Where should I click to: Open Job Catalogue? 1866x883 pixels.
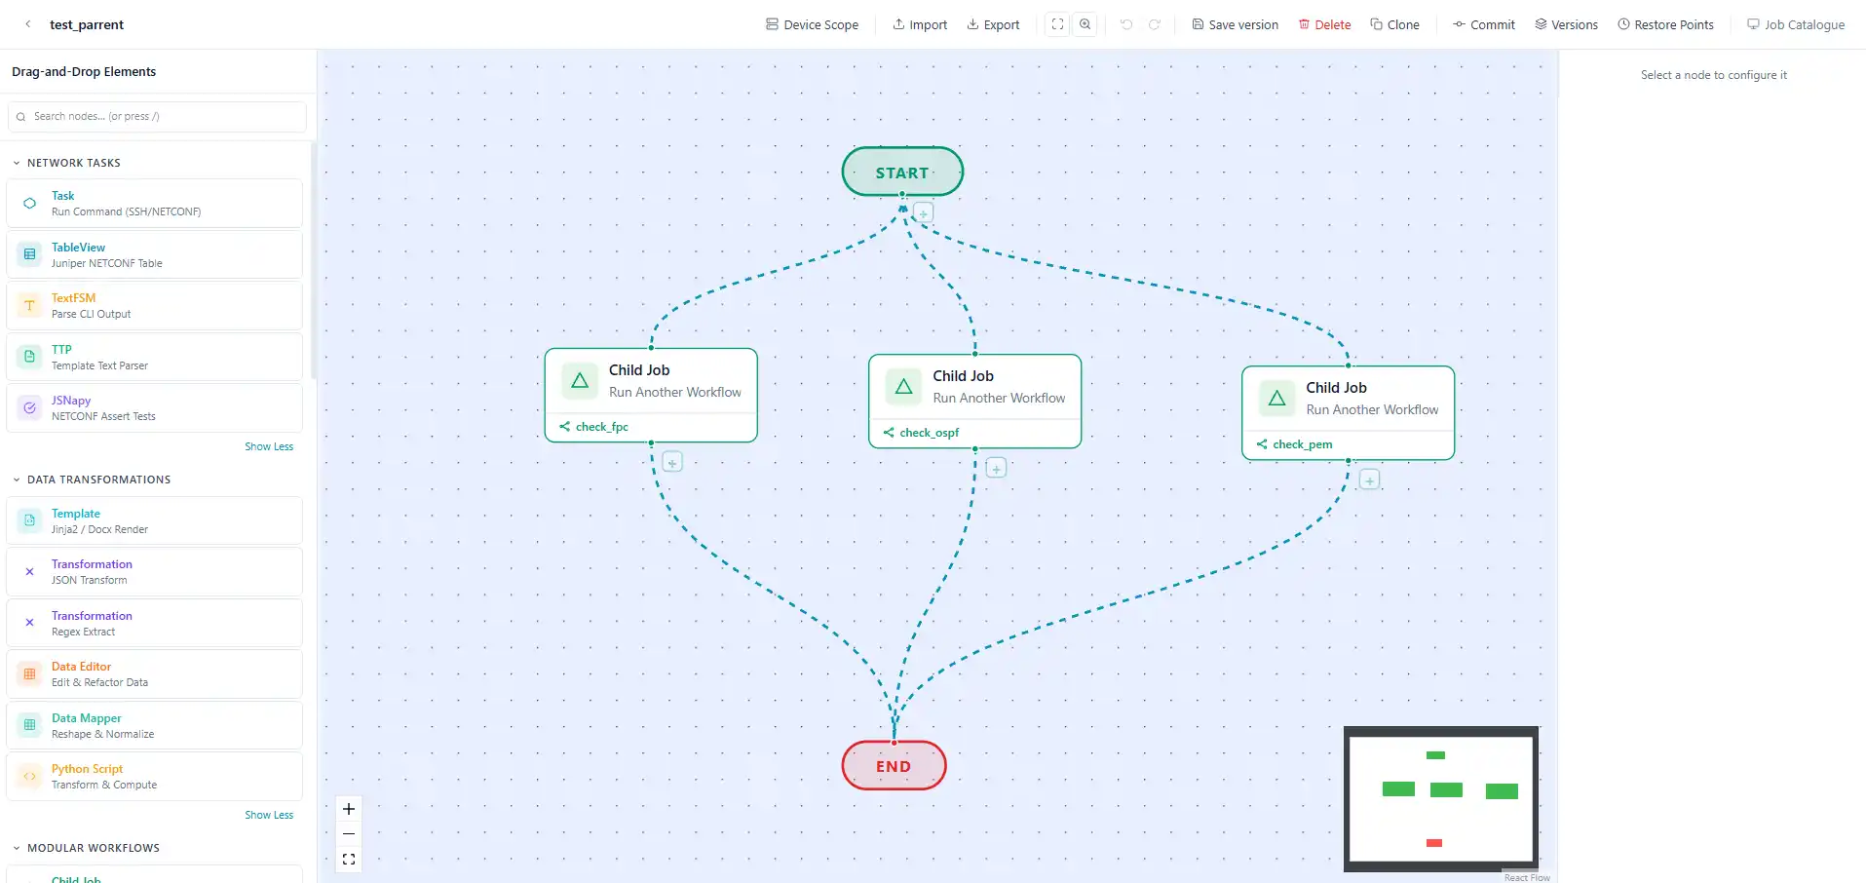1796,24
